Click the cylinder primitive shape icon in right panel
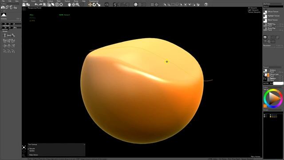The height and width of the screenshot is (160, 284). tap(265, 37)
